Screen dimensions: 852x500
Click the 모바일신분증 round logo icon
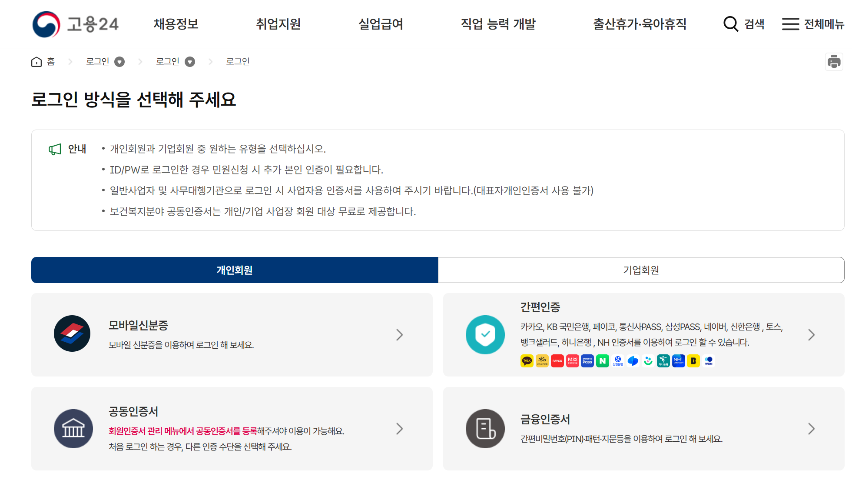point(72,333)
